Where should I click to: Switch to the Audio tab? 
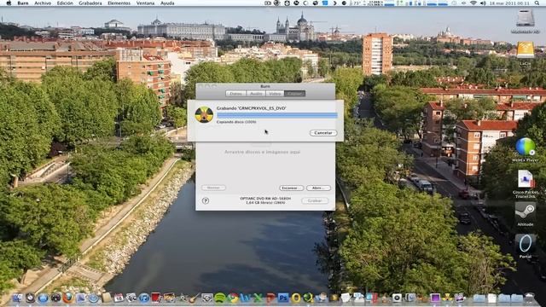point(256,94)
